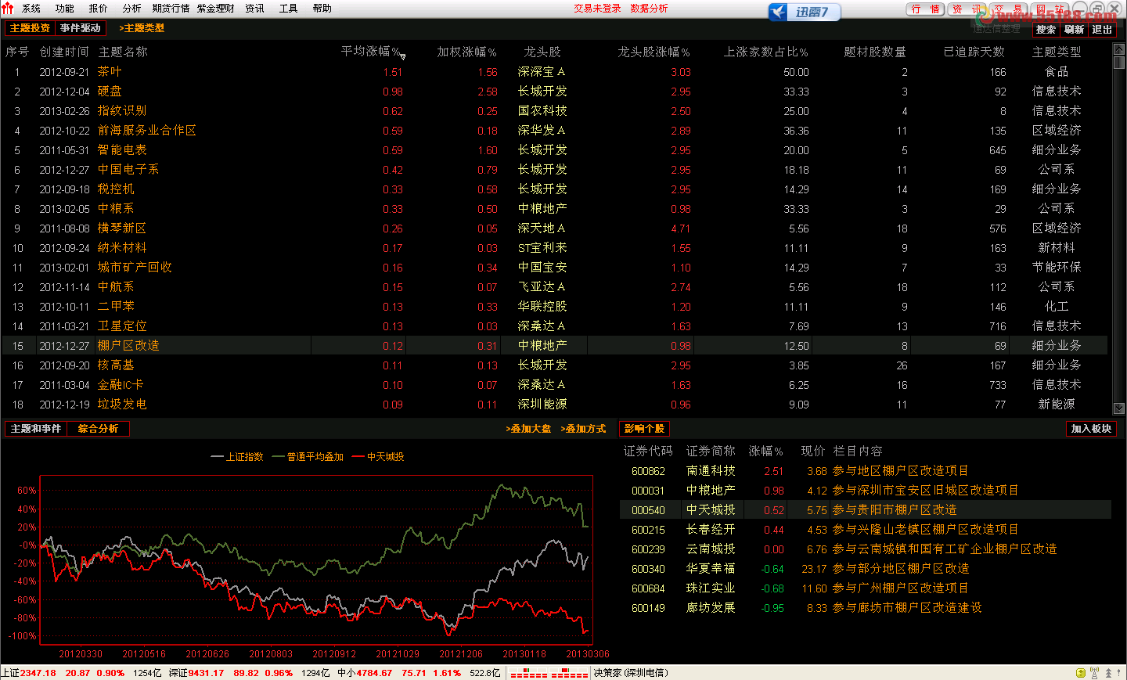The height and width of the screenshot is (680, 1127).
Task: Select the 纳米材料 theme row
Action: point(555,248)
